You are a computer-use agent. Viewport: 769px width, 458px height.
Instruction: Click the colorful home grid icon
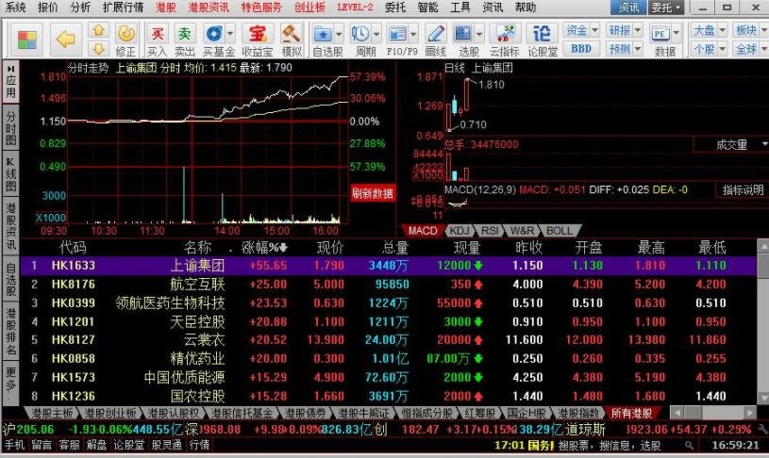click(x=26, y=40)
